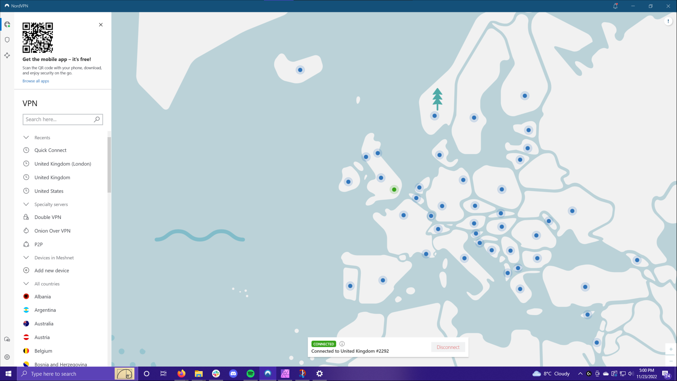
Task: Click the Norway server pin near tree
Action: coord(435,116)
